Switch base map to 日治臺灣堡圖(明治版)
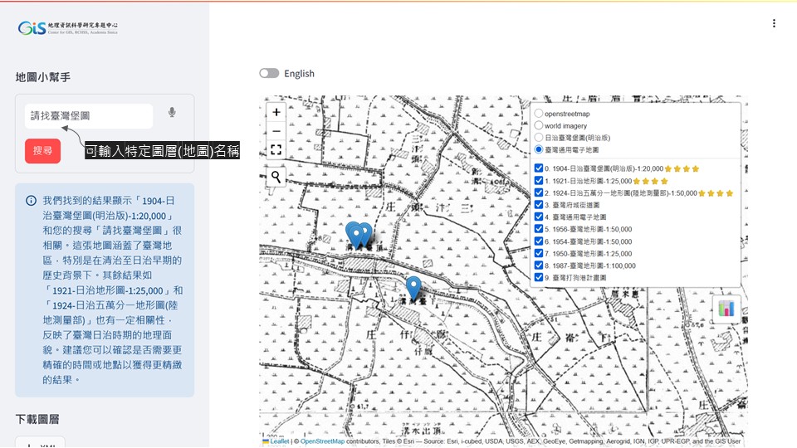 pyautogui.click(x=540, y=138)
